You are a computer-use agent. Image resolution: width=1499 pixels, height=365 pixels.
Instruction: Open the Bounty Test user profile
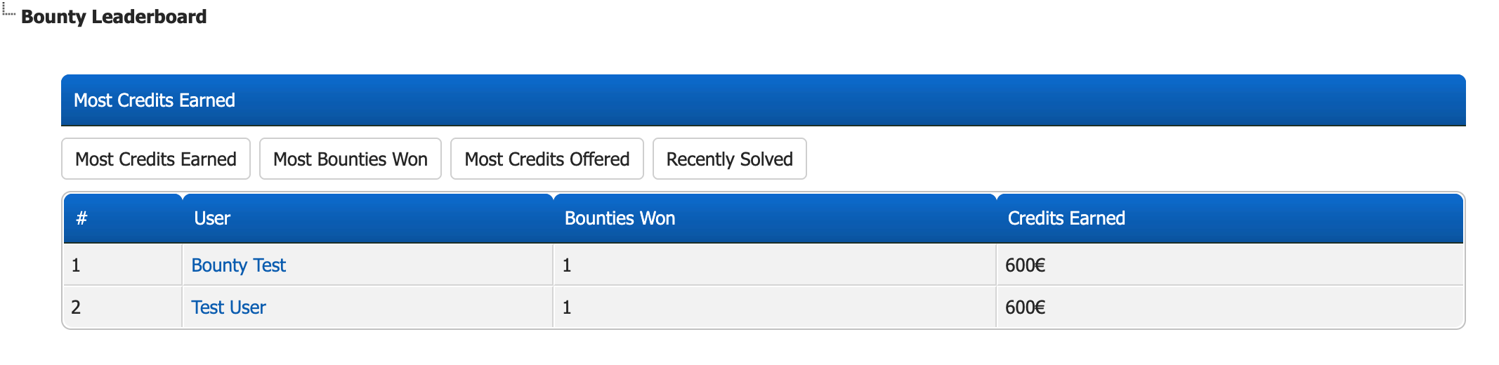[238, 265]
